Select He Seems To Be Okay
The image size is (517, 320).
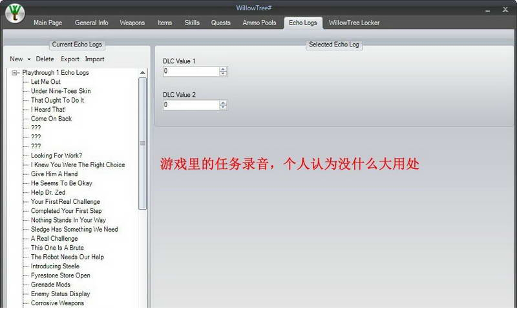[x=61, y=183]
